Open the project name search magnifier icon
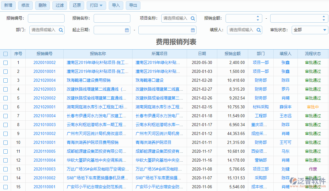Screen dimensions: 329x191 (x=193, y=18)
